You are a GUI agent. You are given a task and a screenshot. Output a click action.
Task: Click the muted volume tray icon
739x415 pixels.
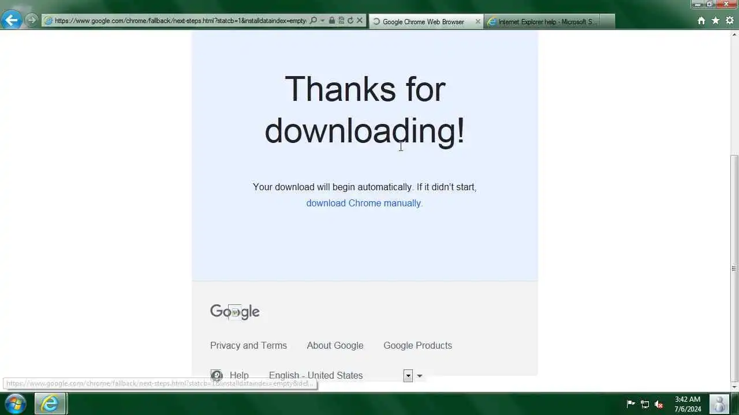click(659, 404)
